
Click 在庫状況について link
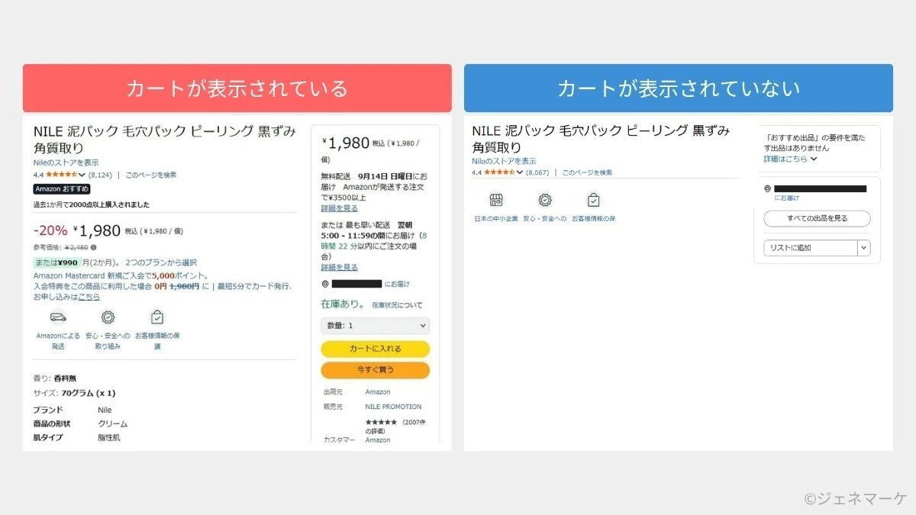[x=397, y=305]
